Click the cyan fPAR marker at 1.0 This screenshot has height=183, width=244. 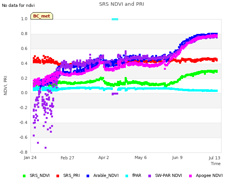115,19
